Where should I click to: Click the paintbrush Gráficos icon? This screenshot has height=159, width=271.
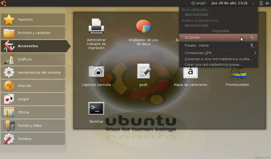[9, 59]
